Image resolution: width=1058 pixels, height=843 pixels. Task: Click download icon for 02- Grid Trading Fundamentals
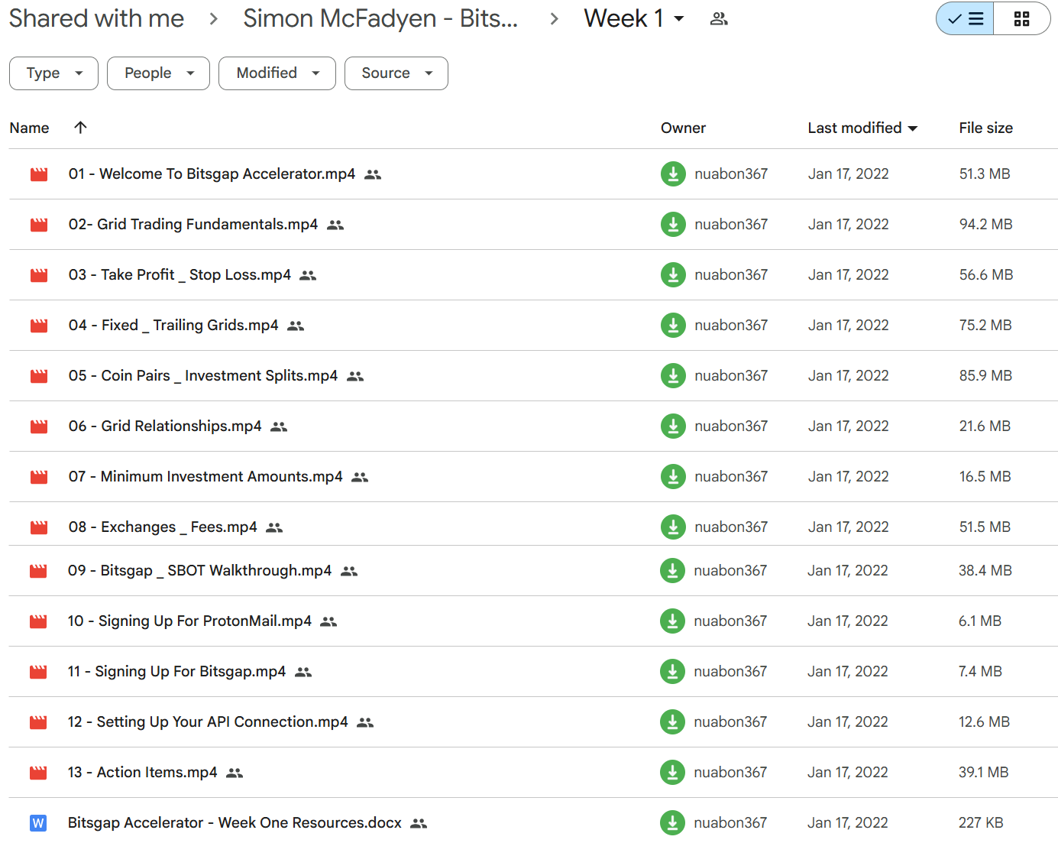tap(673, 225)
